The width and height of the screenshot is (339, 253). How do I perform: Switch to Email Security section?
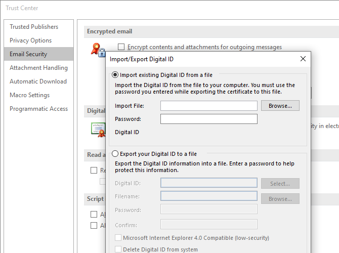pos(28,54)
